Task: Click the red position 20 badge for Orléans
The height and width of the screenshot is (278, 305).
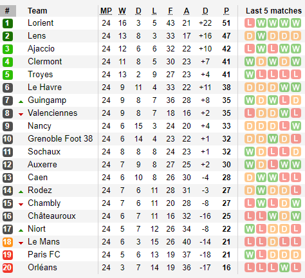Action: (8, 268)
